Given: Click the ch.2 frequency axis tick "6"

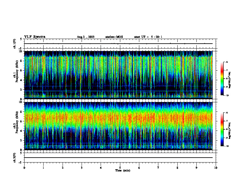Looking at the screenshot, I should point(21,121).
